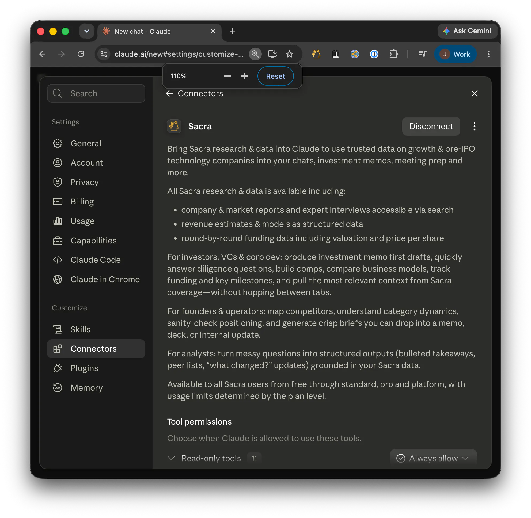Click the zoom magnifier icon in address bar
531x518 pixels.
[255, 54]
